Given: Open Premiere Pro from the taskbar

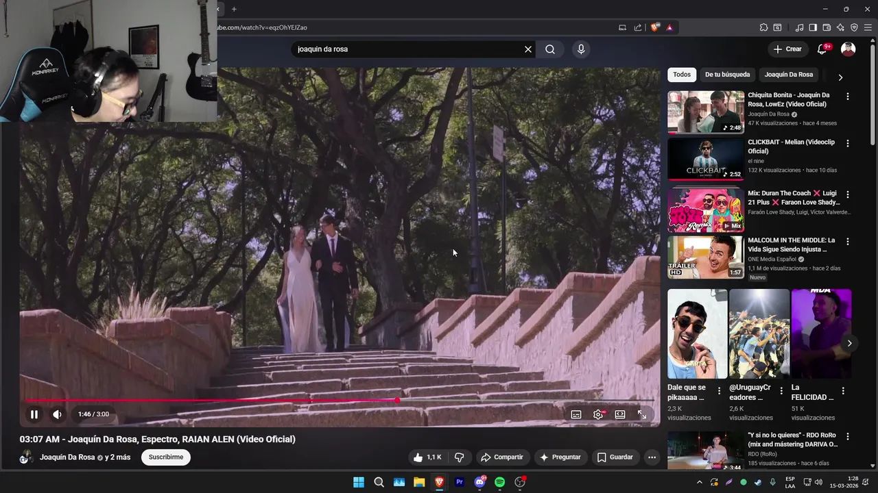Looking at the screenshot, I should pos(460,482).
